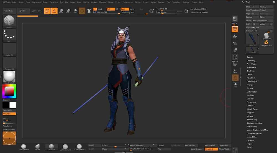The image size is (277, 153).
Task: Click the white secondary color swatch
Action: coord(12,105)
